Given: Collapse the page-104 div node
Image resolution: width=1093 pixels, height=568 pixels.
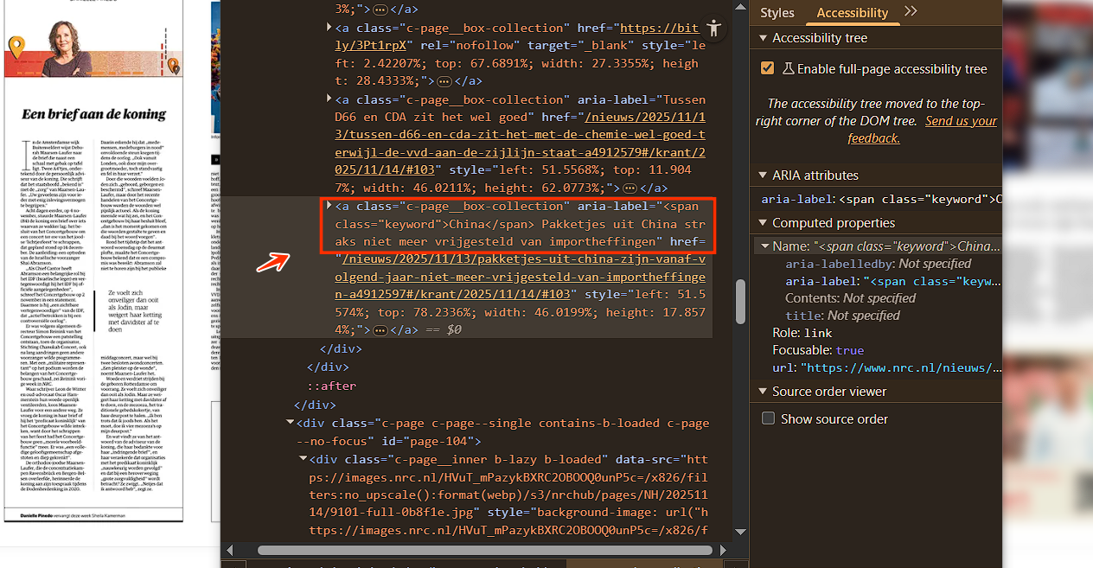Looking at the screenshot, I should click(291, 423).
